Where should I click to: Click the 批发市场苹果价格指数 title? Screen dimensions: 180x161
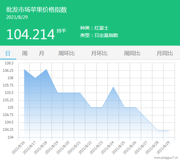point(36,10)
